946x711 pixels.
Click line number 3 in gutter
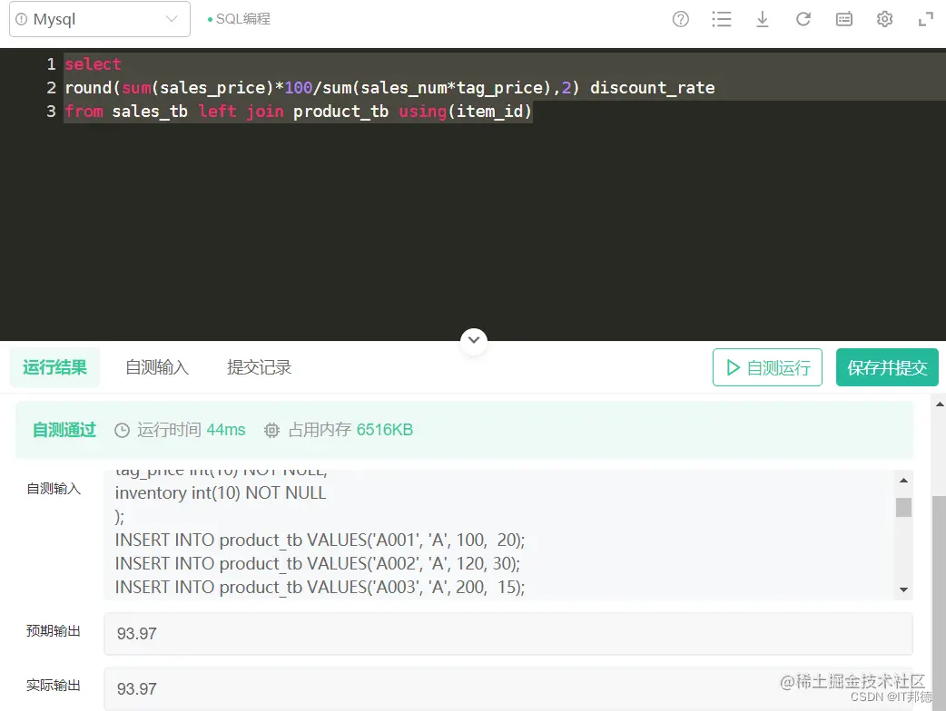(51, 112)
